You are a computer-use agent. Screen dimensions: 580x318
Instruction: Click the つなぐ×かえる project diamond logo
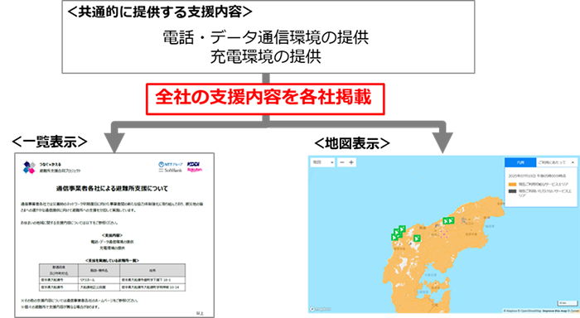point(29,167)
